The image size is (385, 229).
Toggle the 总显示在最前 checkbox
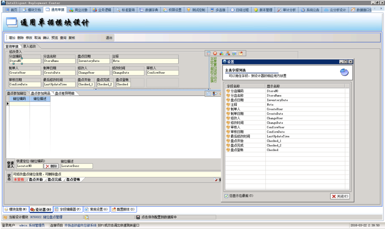(x=226, y=196)
